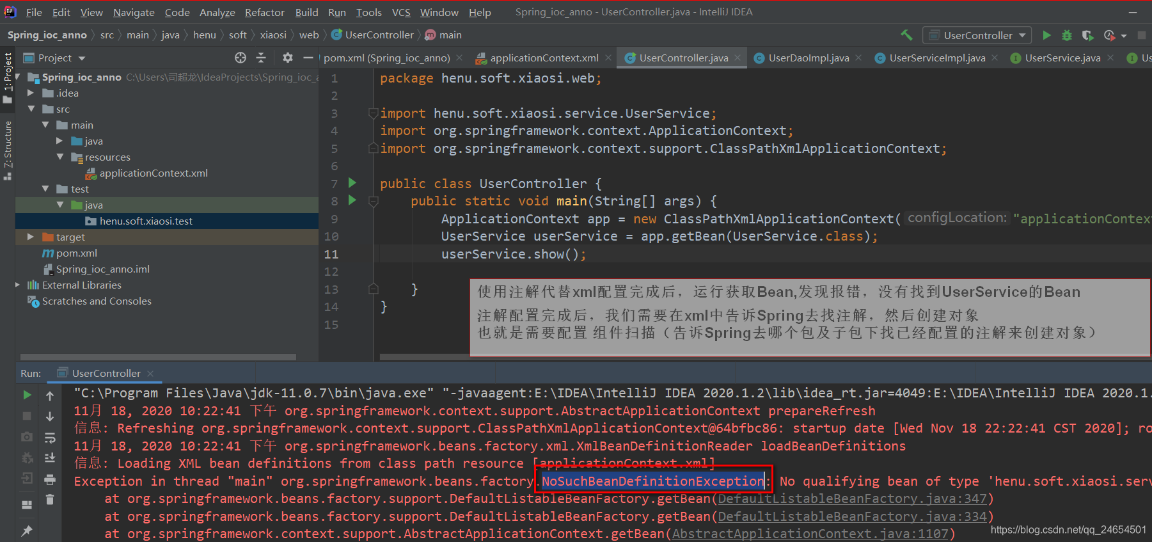Click the run gutter arrow beside class UserController
The width and height of the screenshot is (1152, 542).
[x=352, y=183]
